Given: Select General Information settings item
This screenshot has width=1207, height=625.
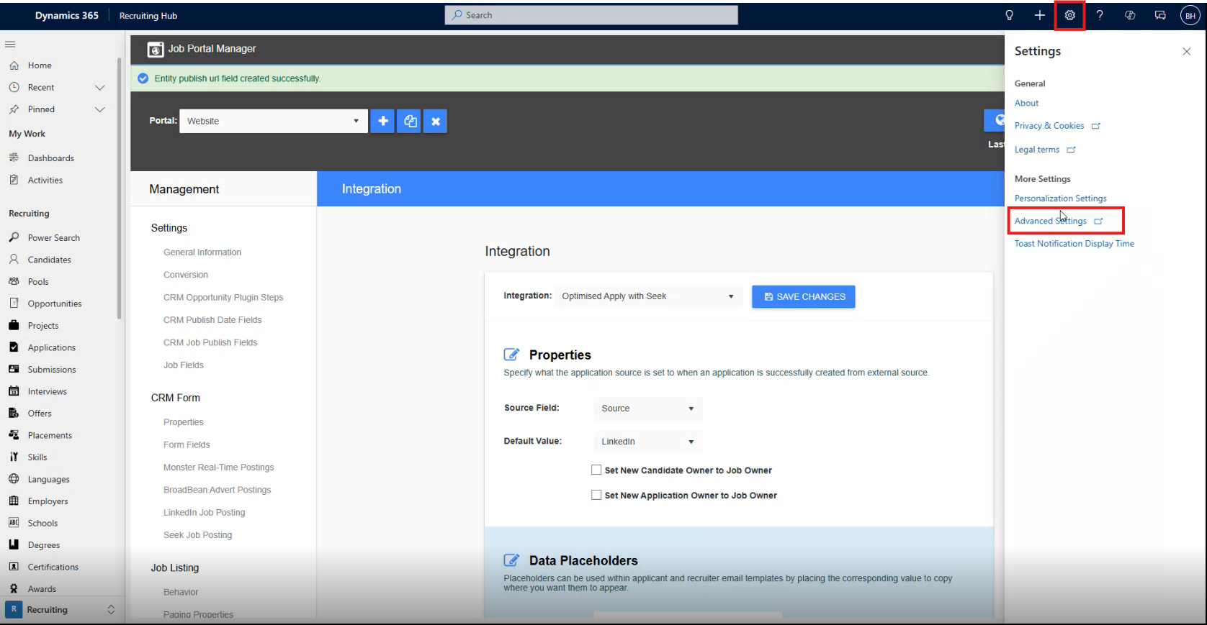Looking at the screenshot, I should coord(202,252).
